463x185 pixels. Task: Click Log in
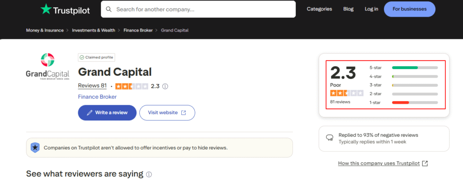tap(371, 9)
